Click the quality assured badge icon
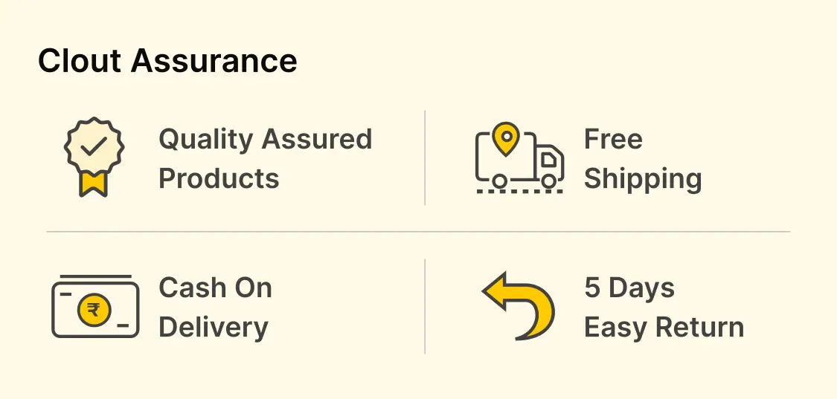The height and width of the screenshot is (399, 837). 94,156
